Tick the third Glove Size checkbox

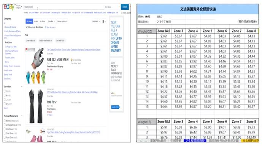pos(5,100)
